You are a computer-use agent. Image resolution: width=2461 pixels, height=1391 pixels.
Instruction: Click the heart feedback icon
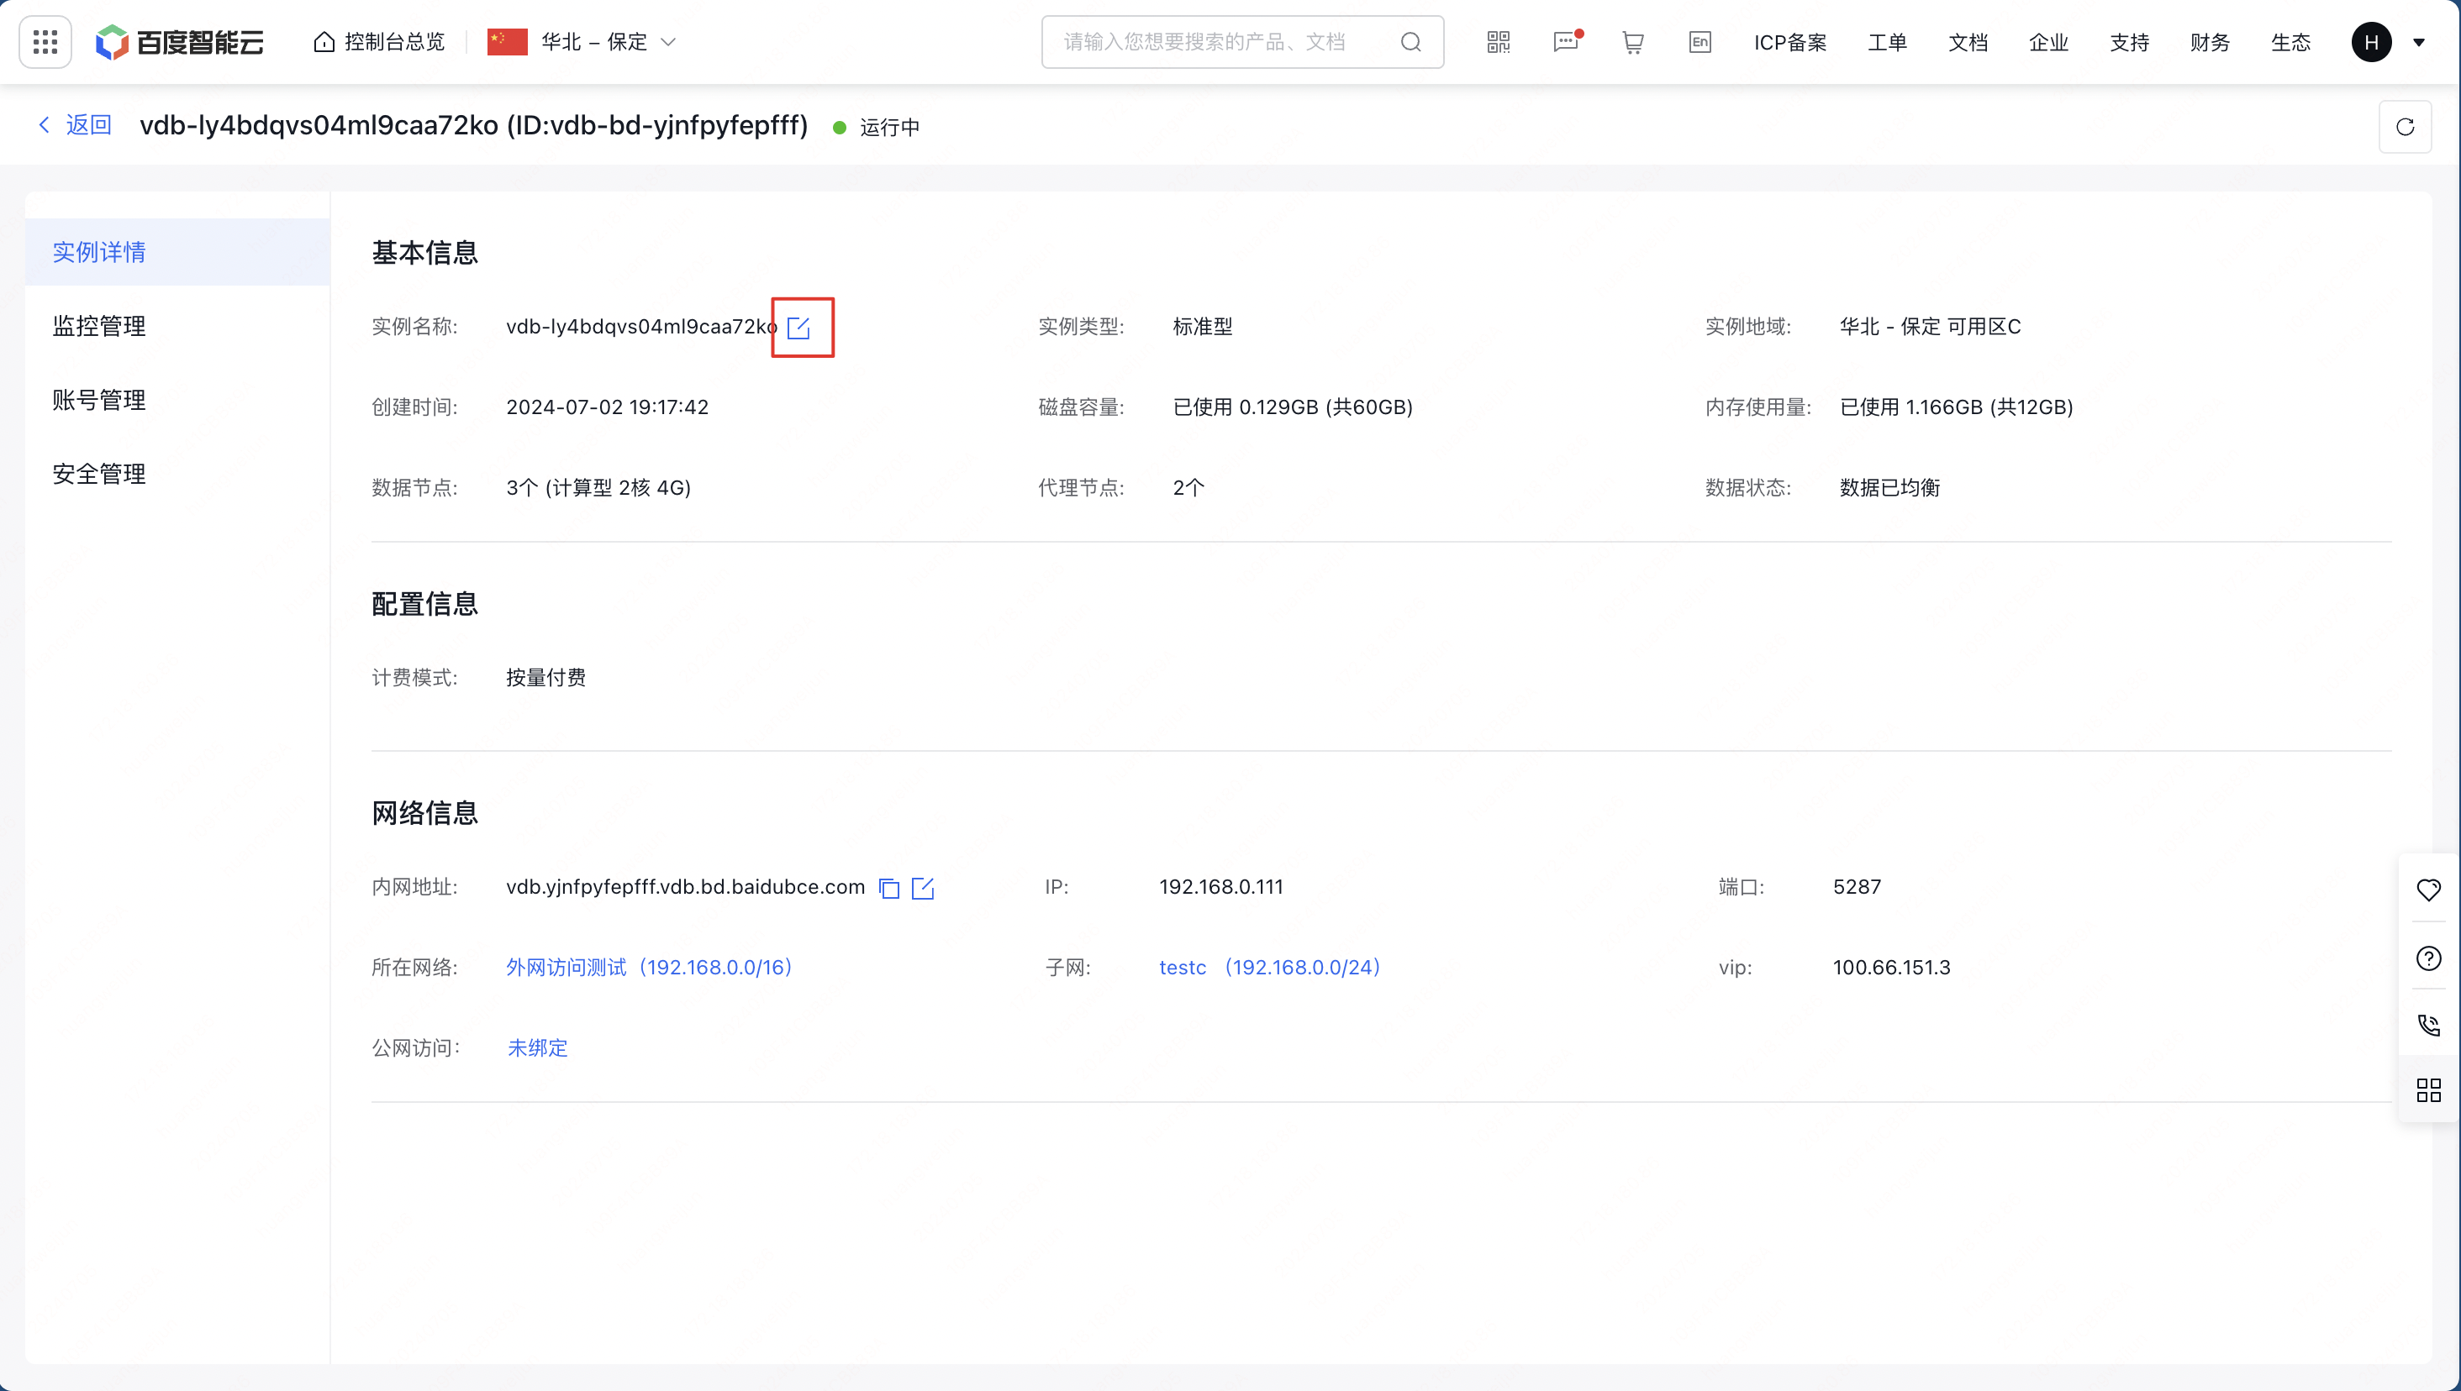(x=2428, y=890)
